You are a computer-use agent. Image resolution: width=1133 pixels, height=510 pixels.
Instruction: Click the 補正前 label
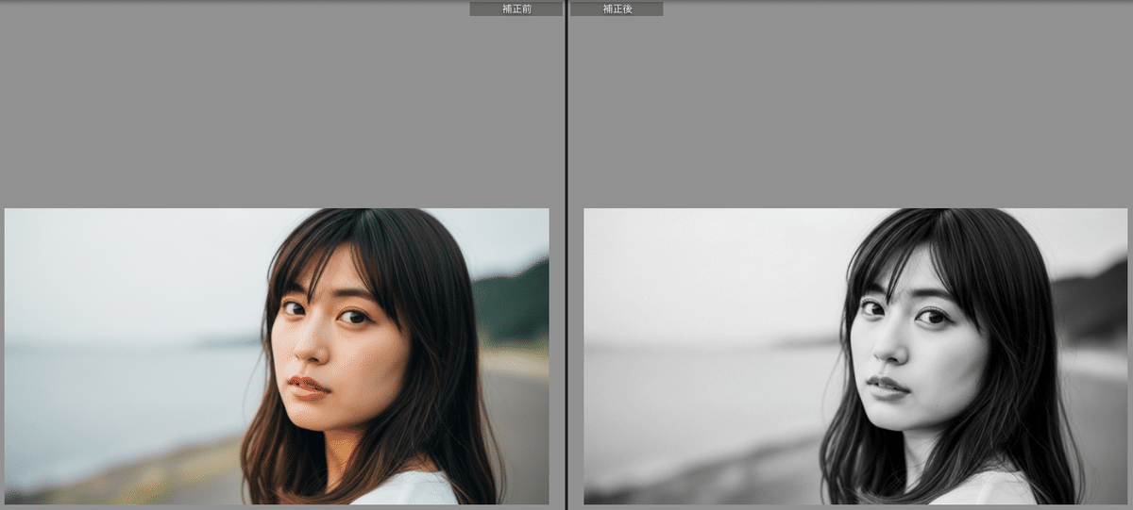pos(516,8)
